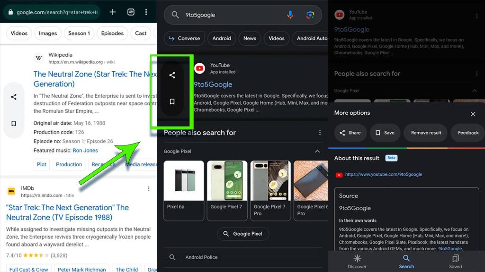Select Search tab in bottom bar

coord(406,262)
